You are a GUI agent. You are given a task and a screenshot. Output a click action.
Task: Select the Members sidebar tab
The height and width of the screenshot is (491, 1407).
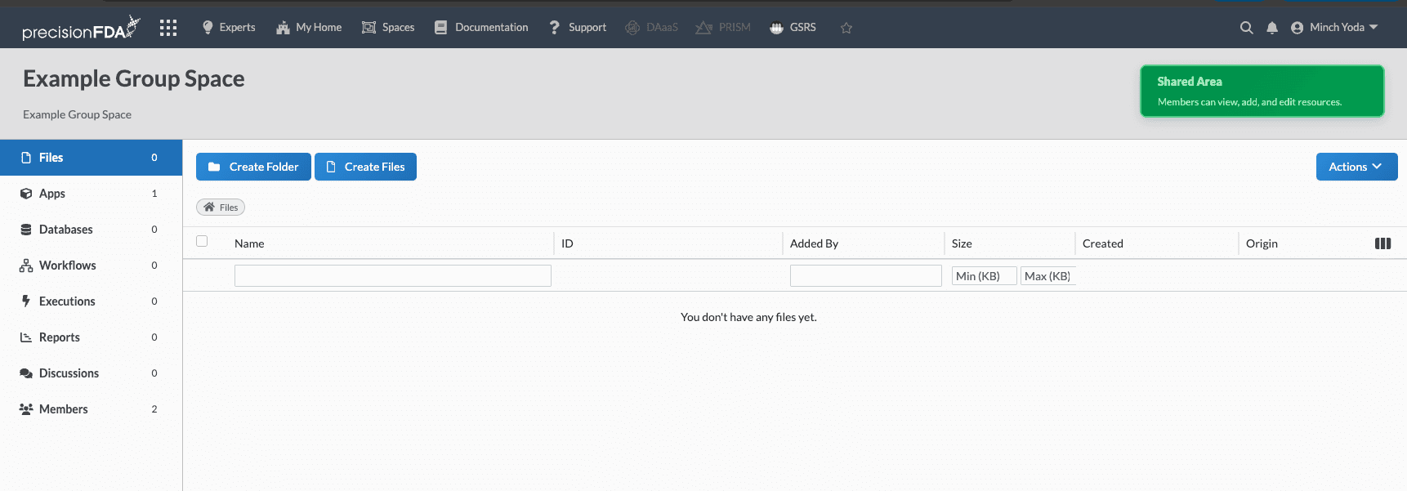point(91,409)
